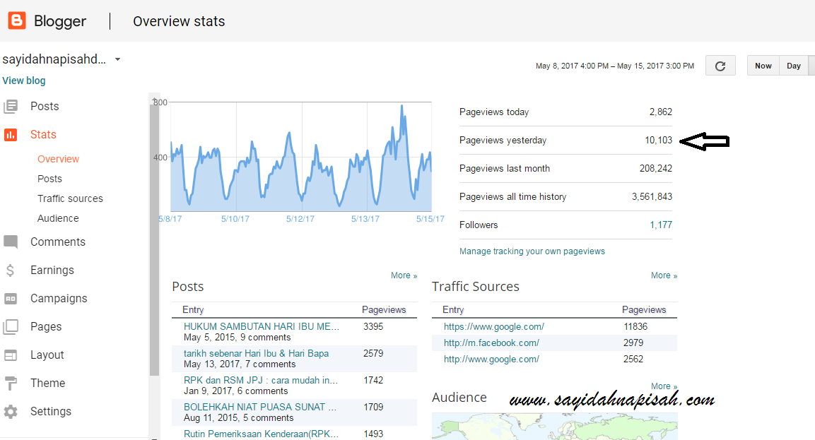815x440 pixels.
Task: Open Theme in the sidebar
Action: (x=48, y=383)
